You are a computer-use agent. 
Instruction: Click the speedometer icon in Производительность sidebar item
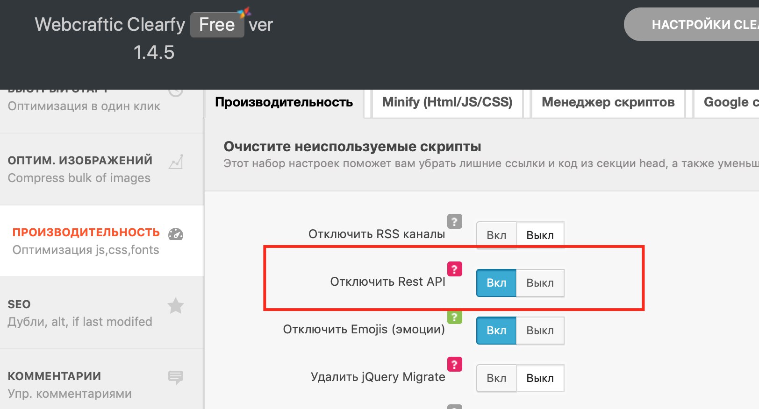(x=176, y=234)
